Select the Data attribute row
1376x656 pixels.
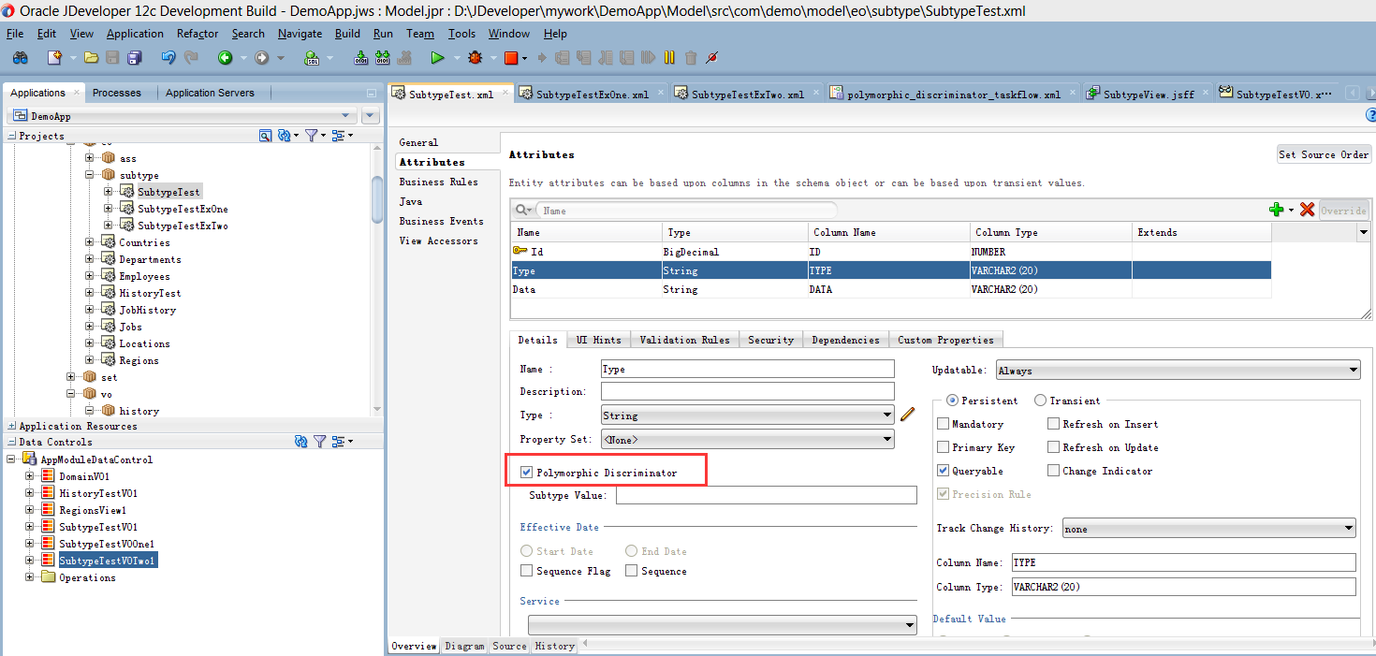[x=891, y=289]
